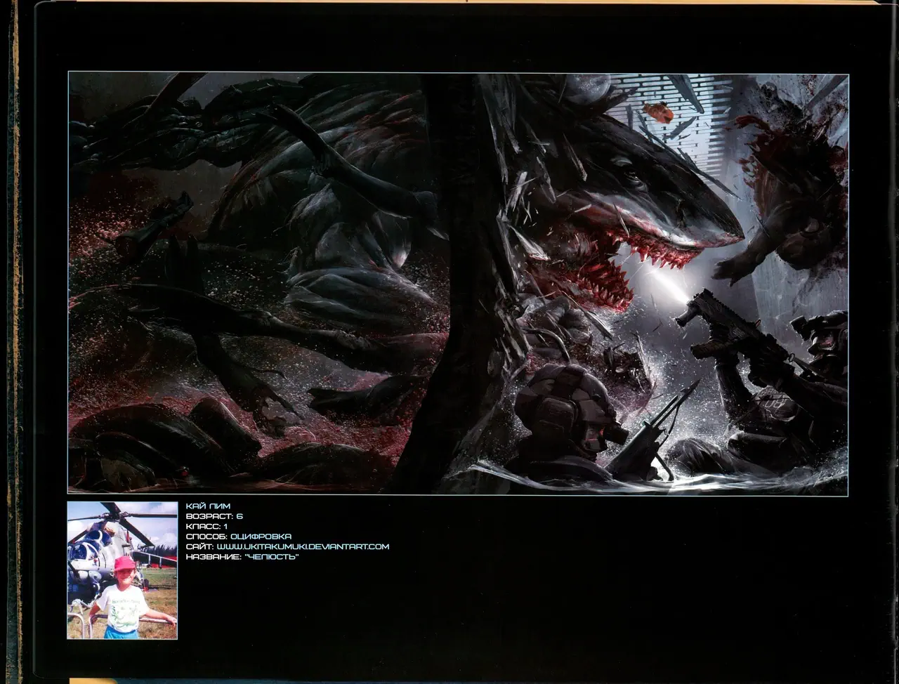This screenshot has height=684, width=899.
Task: Click the КЛАСС: 1 text line
Action: [206, 526]
